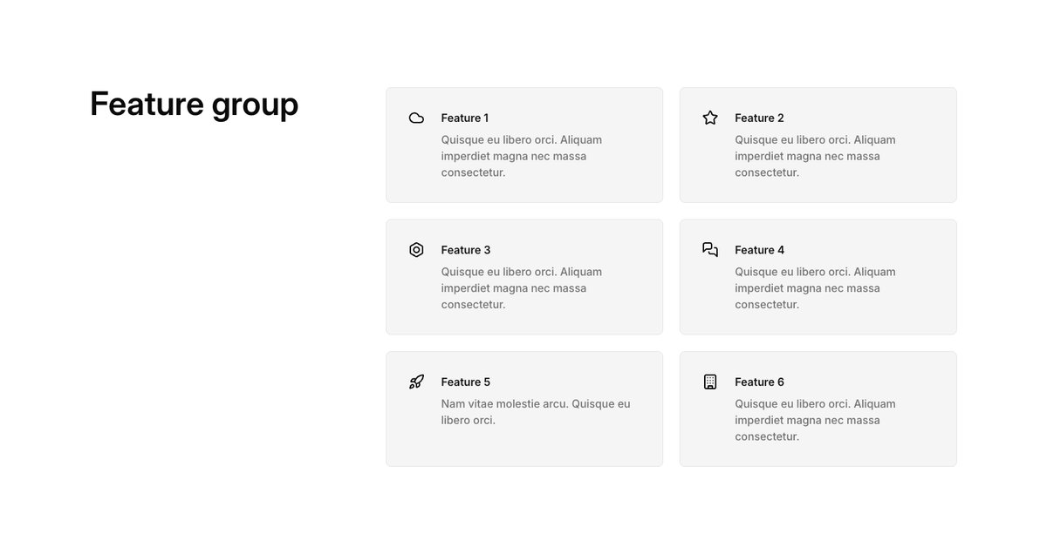Open the Feature 3 heading
The image size is (1047, 554).
click(466, 250)
